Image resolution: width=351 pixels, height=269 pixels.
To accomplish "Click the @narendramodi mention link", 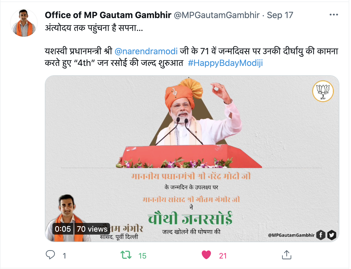I will point(146,51).
